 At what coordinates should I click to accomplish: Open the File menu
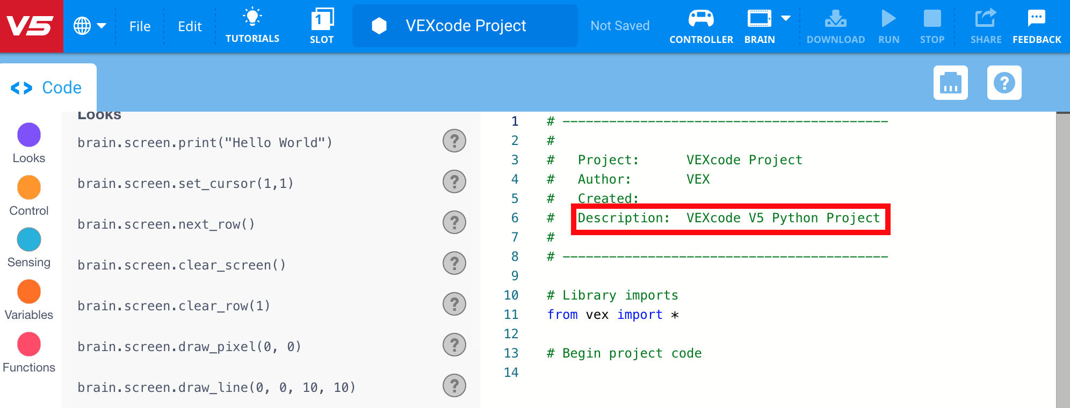click(140, 26)
